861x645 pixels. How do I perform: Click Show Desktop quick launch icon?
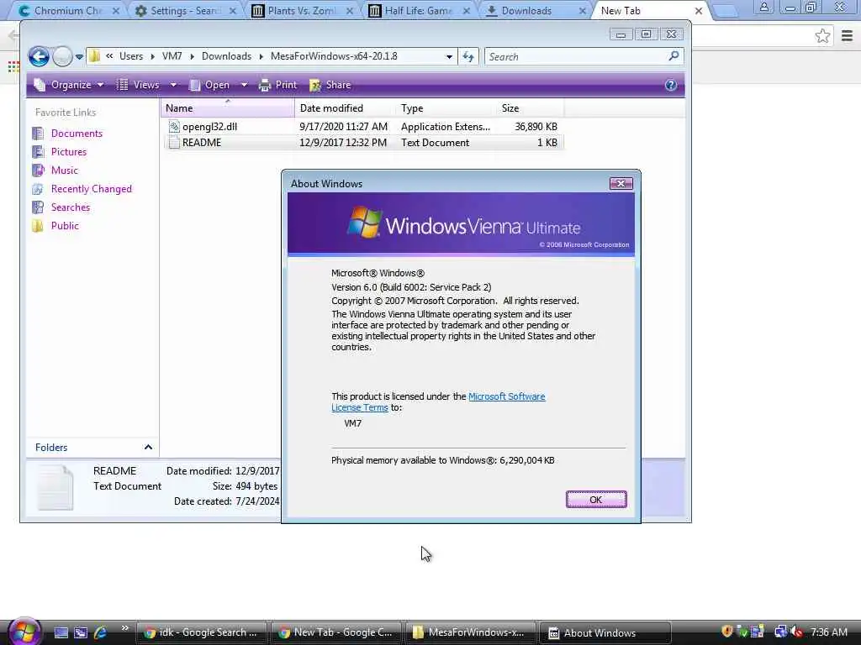tap(61, 633)
